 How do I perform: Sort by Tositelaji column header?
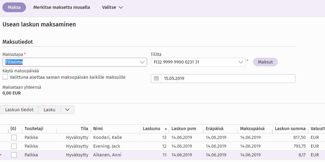point(34,129)
